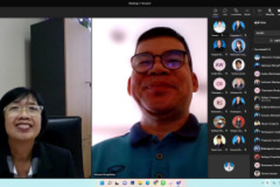This screenshot has height=187, width=280.
Task: Click the self-view avatar below participant gallery
Action: 229,166
